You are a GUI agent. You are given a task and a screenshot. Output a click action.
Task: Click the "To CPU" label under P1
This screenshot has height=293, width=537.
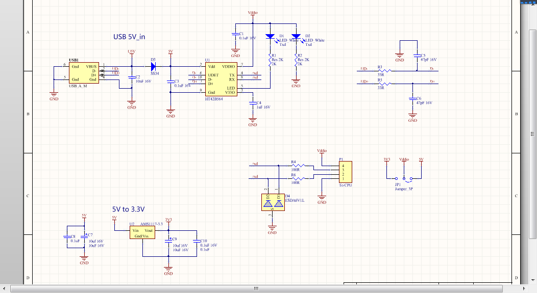[346, 185]
